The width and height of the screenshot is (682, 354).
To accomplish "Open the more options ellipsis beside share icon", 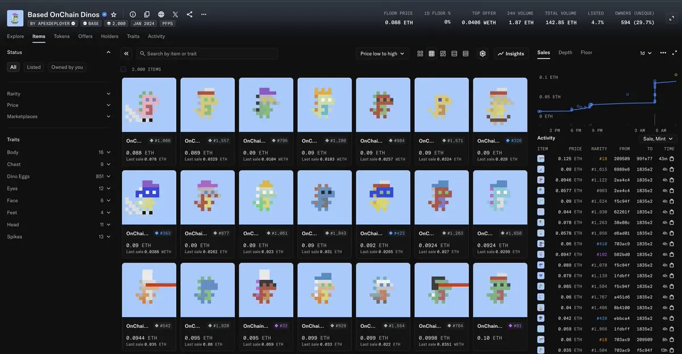I will click(x=204, y=14).
